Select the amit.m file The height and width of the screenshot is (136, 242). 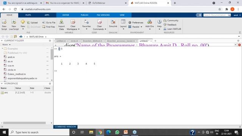(x=11, y=57)
